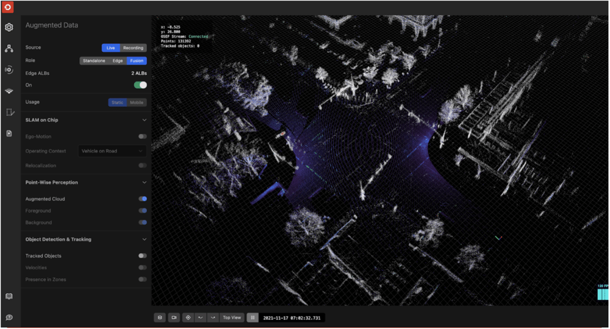Click the Top View button
This screenshot has height=329, width=610.
[232, 317]
